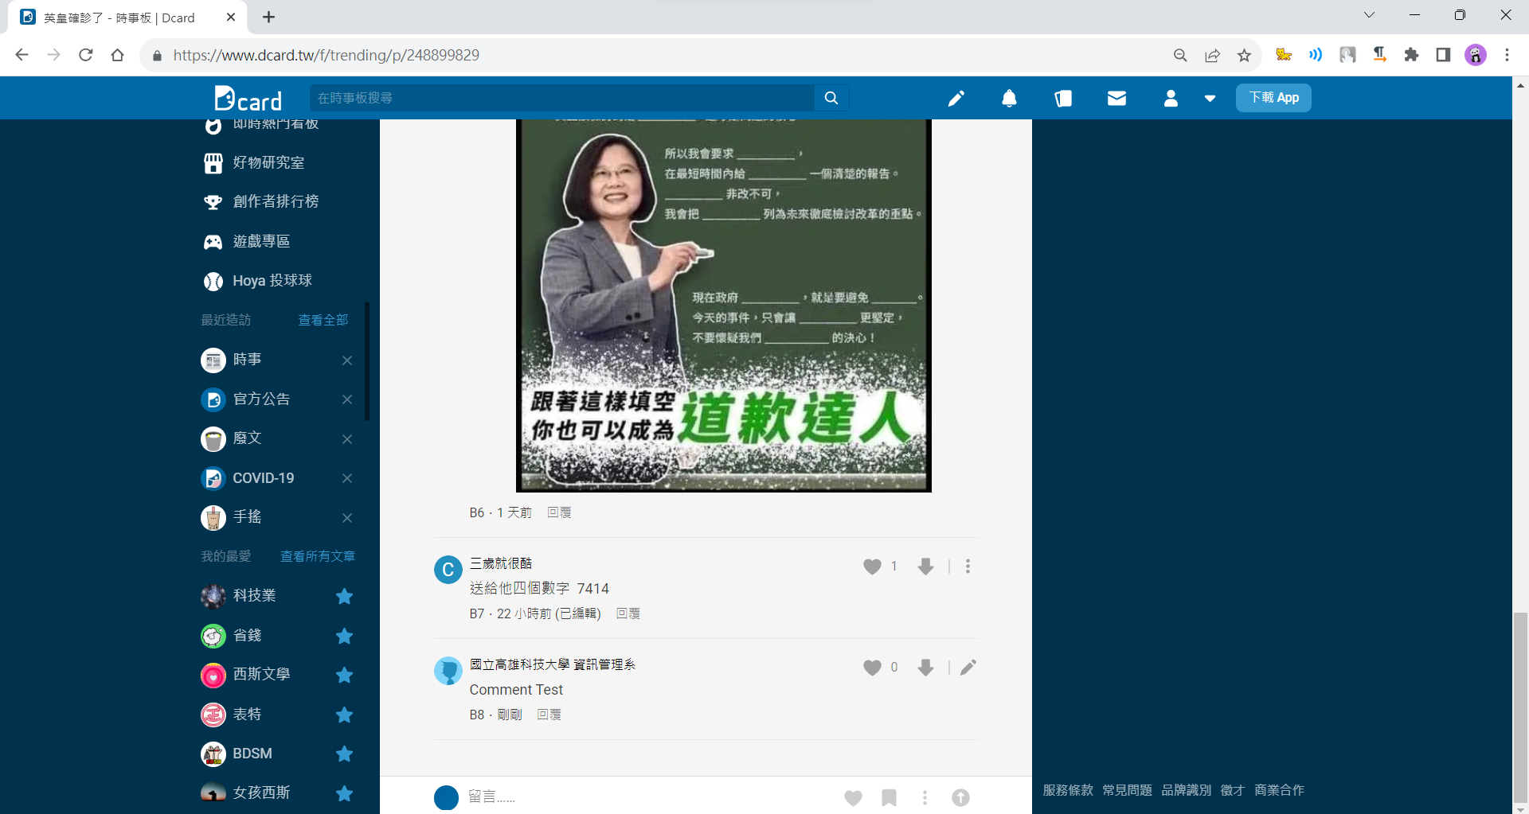Click browser reload button

(x=86, y=55)
